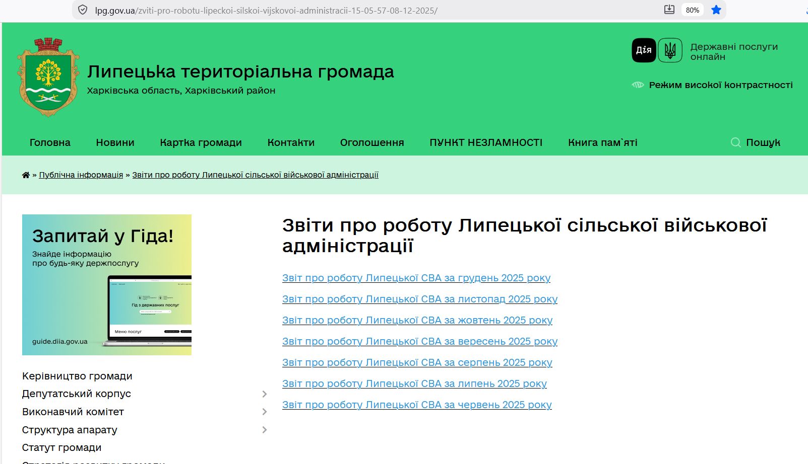Open the Головна menu item
The image size is (808, 464).
[50, 142]
